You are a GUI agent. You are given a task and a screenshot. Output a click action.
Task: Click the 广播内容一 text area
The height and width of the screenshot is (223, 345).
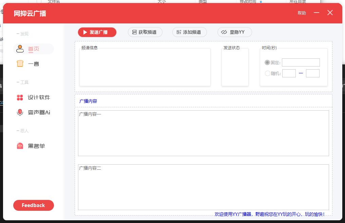[203, 133]
